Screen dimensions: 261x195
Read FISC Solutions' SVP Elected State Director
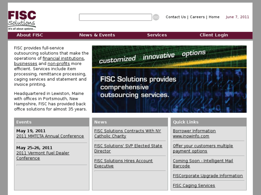point(128,148)
